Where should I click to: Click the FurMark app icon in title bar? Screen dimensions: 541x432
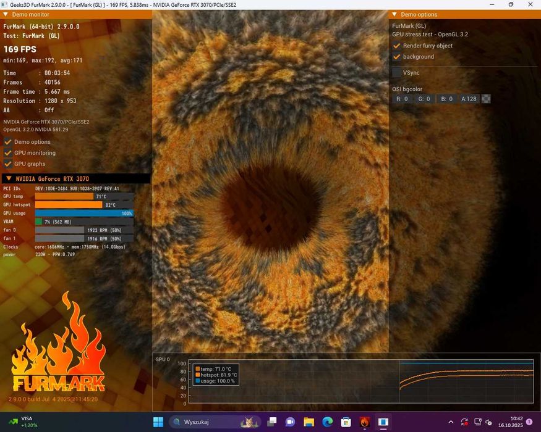[4, 5]
